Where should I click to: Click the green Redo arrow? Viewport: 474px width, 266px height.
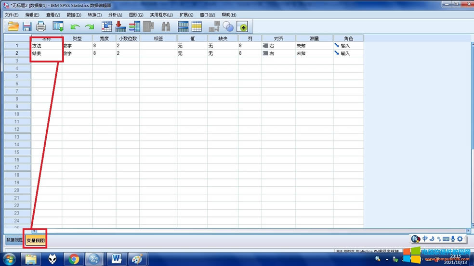[x=89, y=27]
